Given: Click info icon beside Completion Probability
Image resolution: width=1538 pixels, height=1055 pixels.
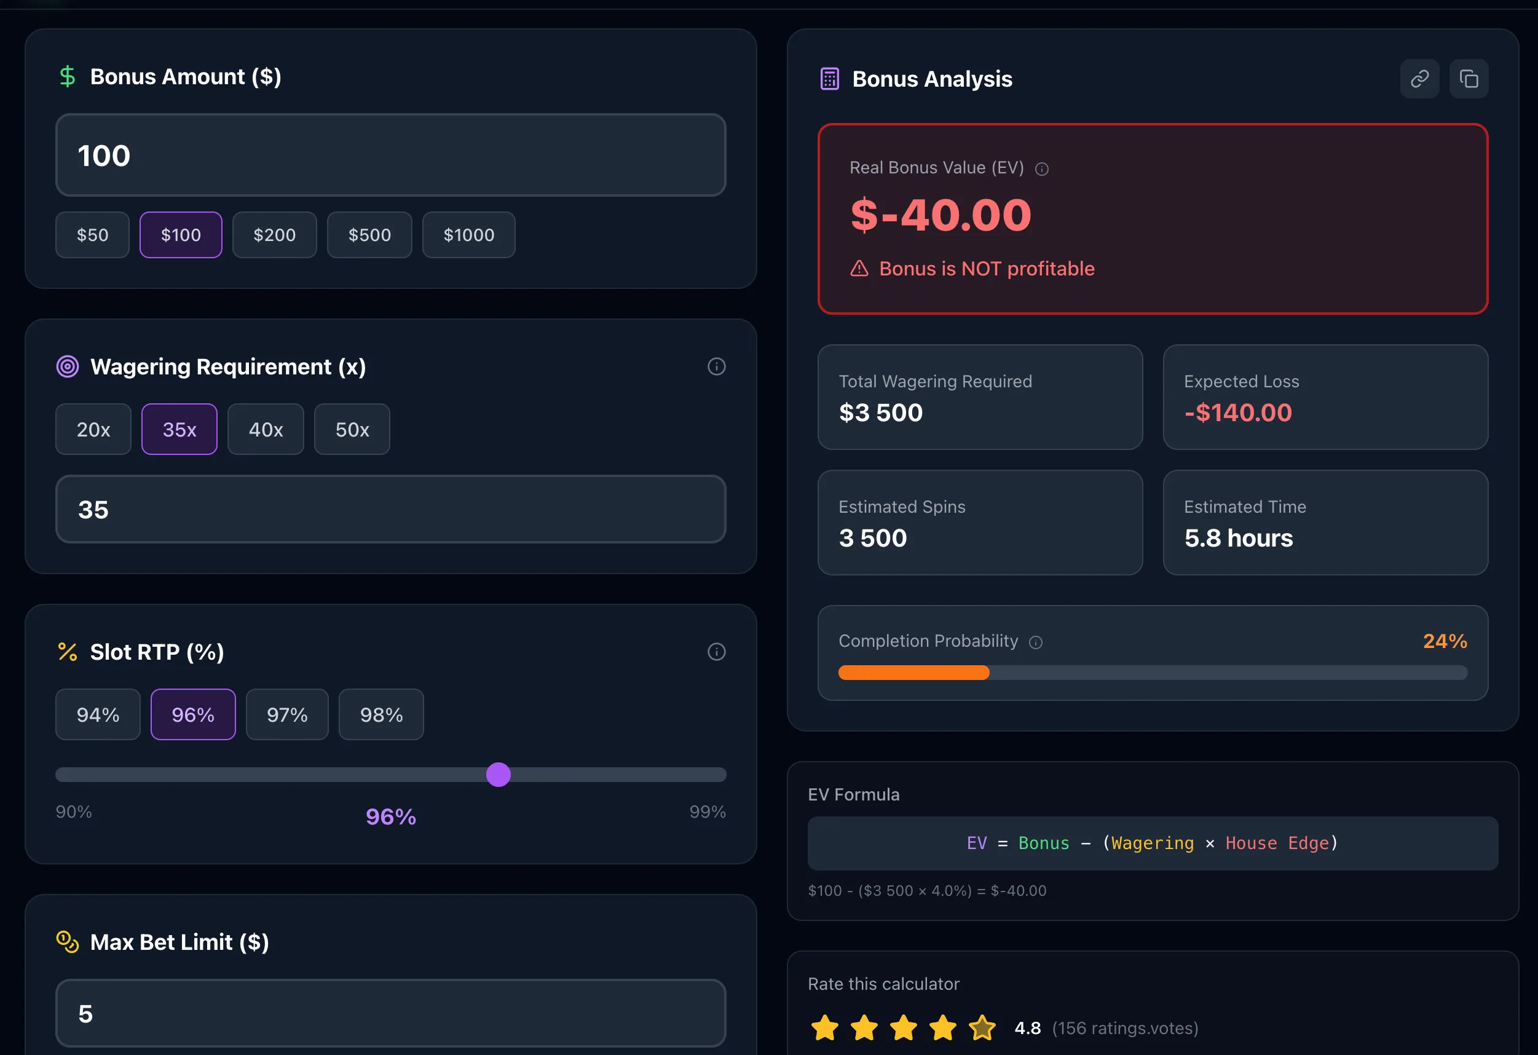Looking at the screenshot, I should click(x=1036, y=642).
